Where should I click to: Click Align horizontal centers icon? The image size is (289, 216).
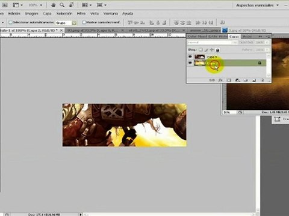[158, 23]
